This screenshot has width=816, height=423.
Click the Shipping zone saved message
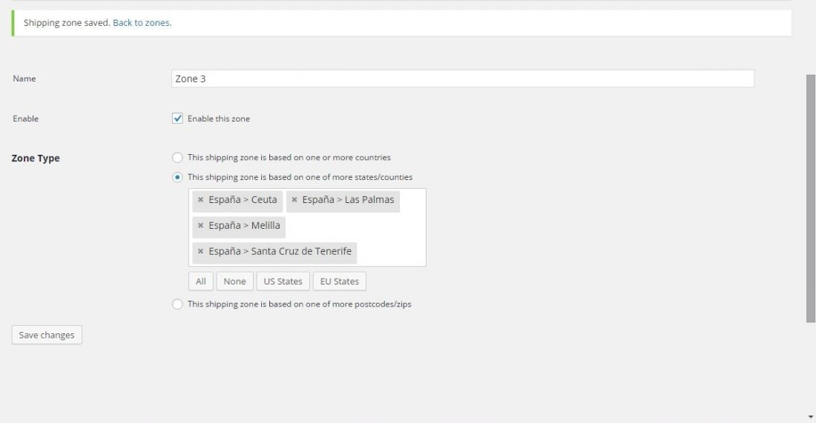[x=67, y=23]
